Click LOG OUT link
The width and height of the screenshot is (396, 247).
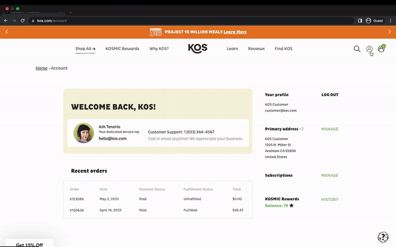pyautogui.click(x=330, y=95)
